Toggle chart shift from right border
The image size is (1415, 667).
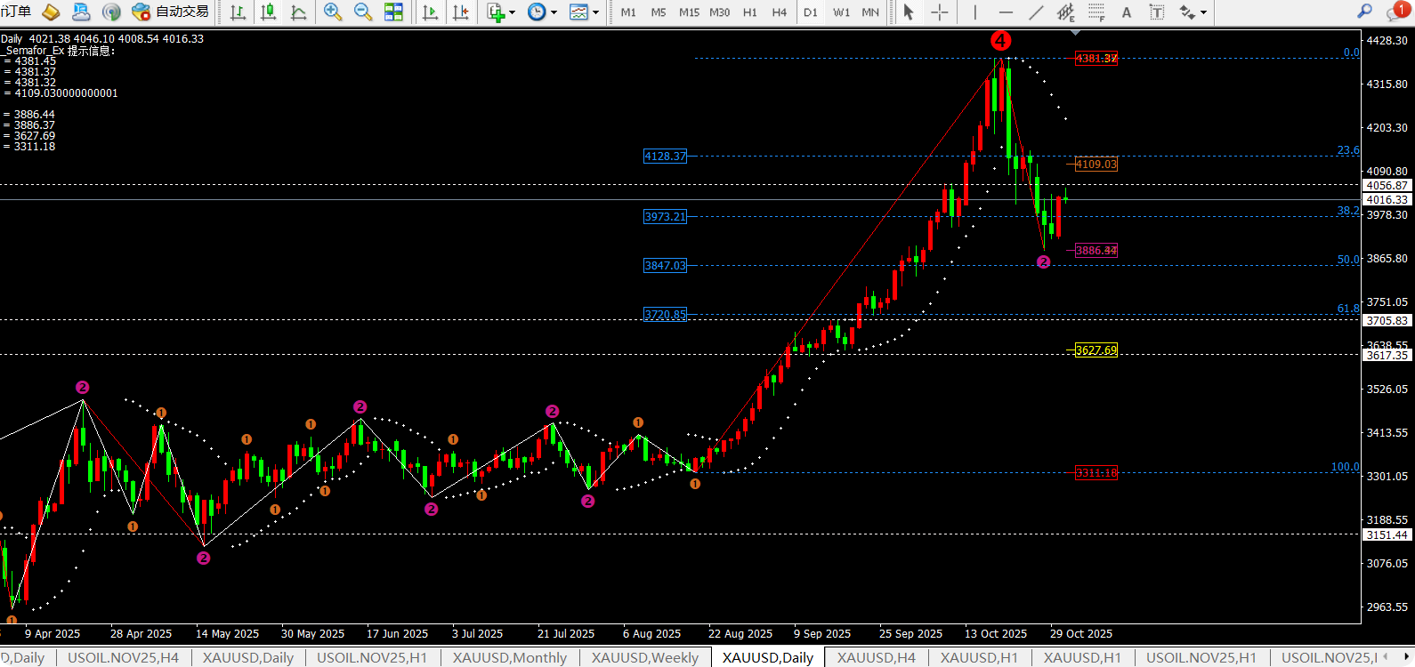[461, 12]
